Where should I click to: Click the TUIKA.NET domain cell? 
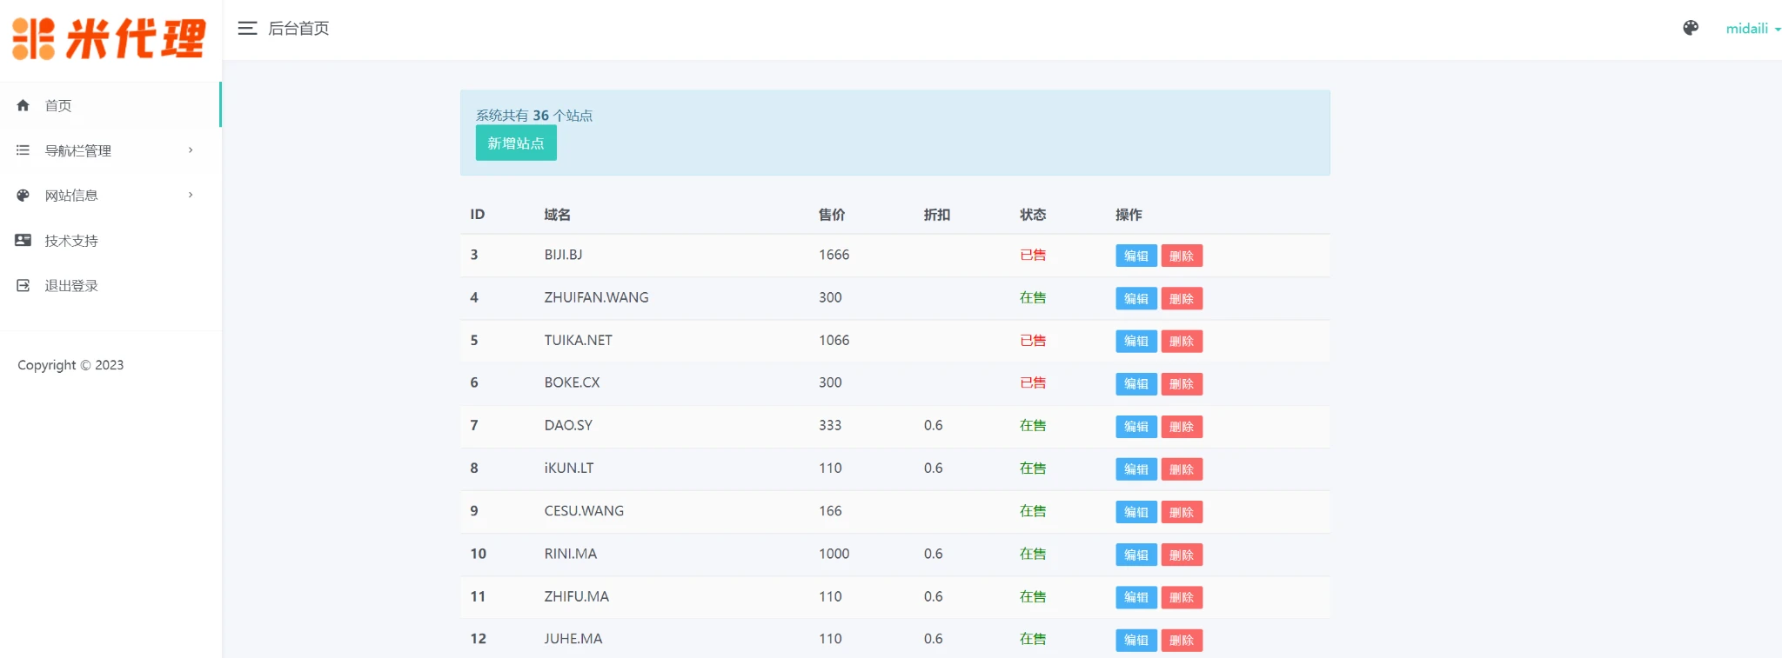578,340
